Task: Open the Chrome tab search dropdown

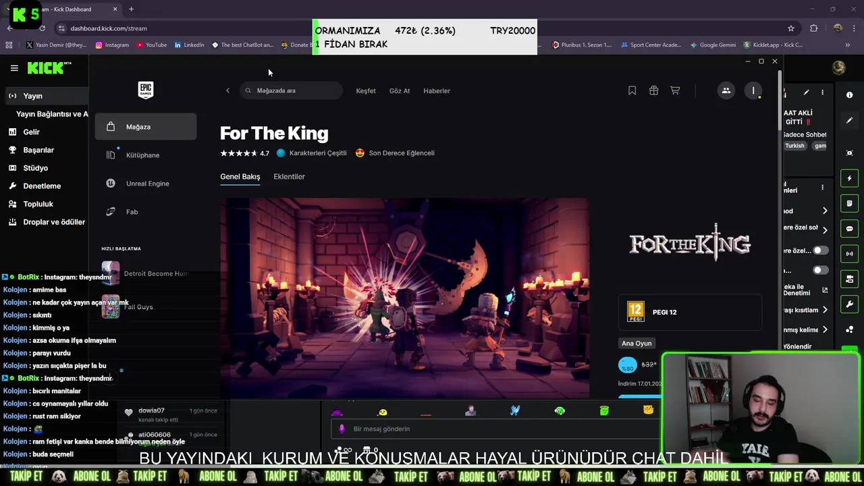Action: click(x=7, y=9)
